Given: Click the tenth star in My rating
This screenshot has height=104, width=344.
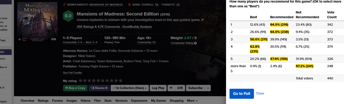Looking at the screenshot, I should (x=120, y=81).
